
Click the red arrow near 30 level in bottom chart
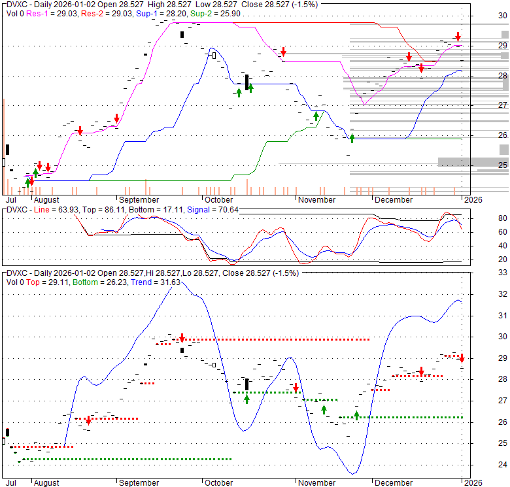coord(182,338)
